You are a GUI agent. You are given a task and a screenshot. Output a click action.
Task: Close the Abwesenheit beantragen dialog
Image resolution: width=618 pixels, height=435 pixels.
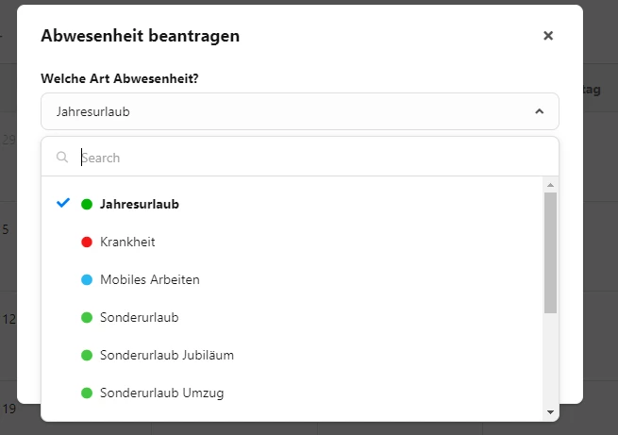[548, 36]
